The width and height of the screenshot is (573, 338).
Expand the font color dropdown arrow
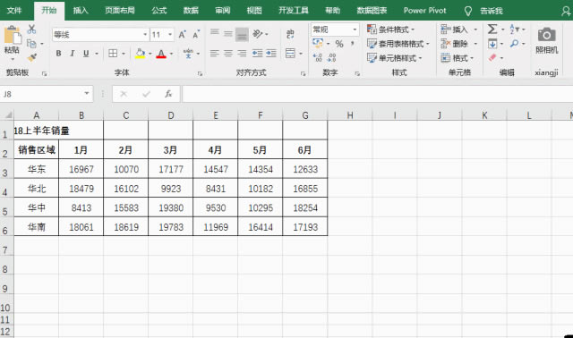click(x=171, y=54)
